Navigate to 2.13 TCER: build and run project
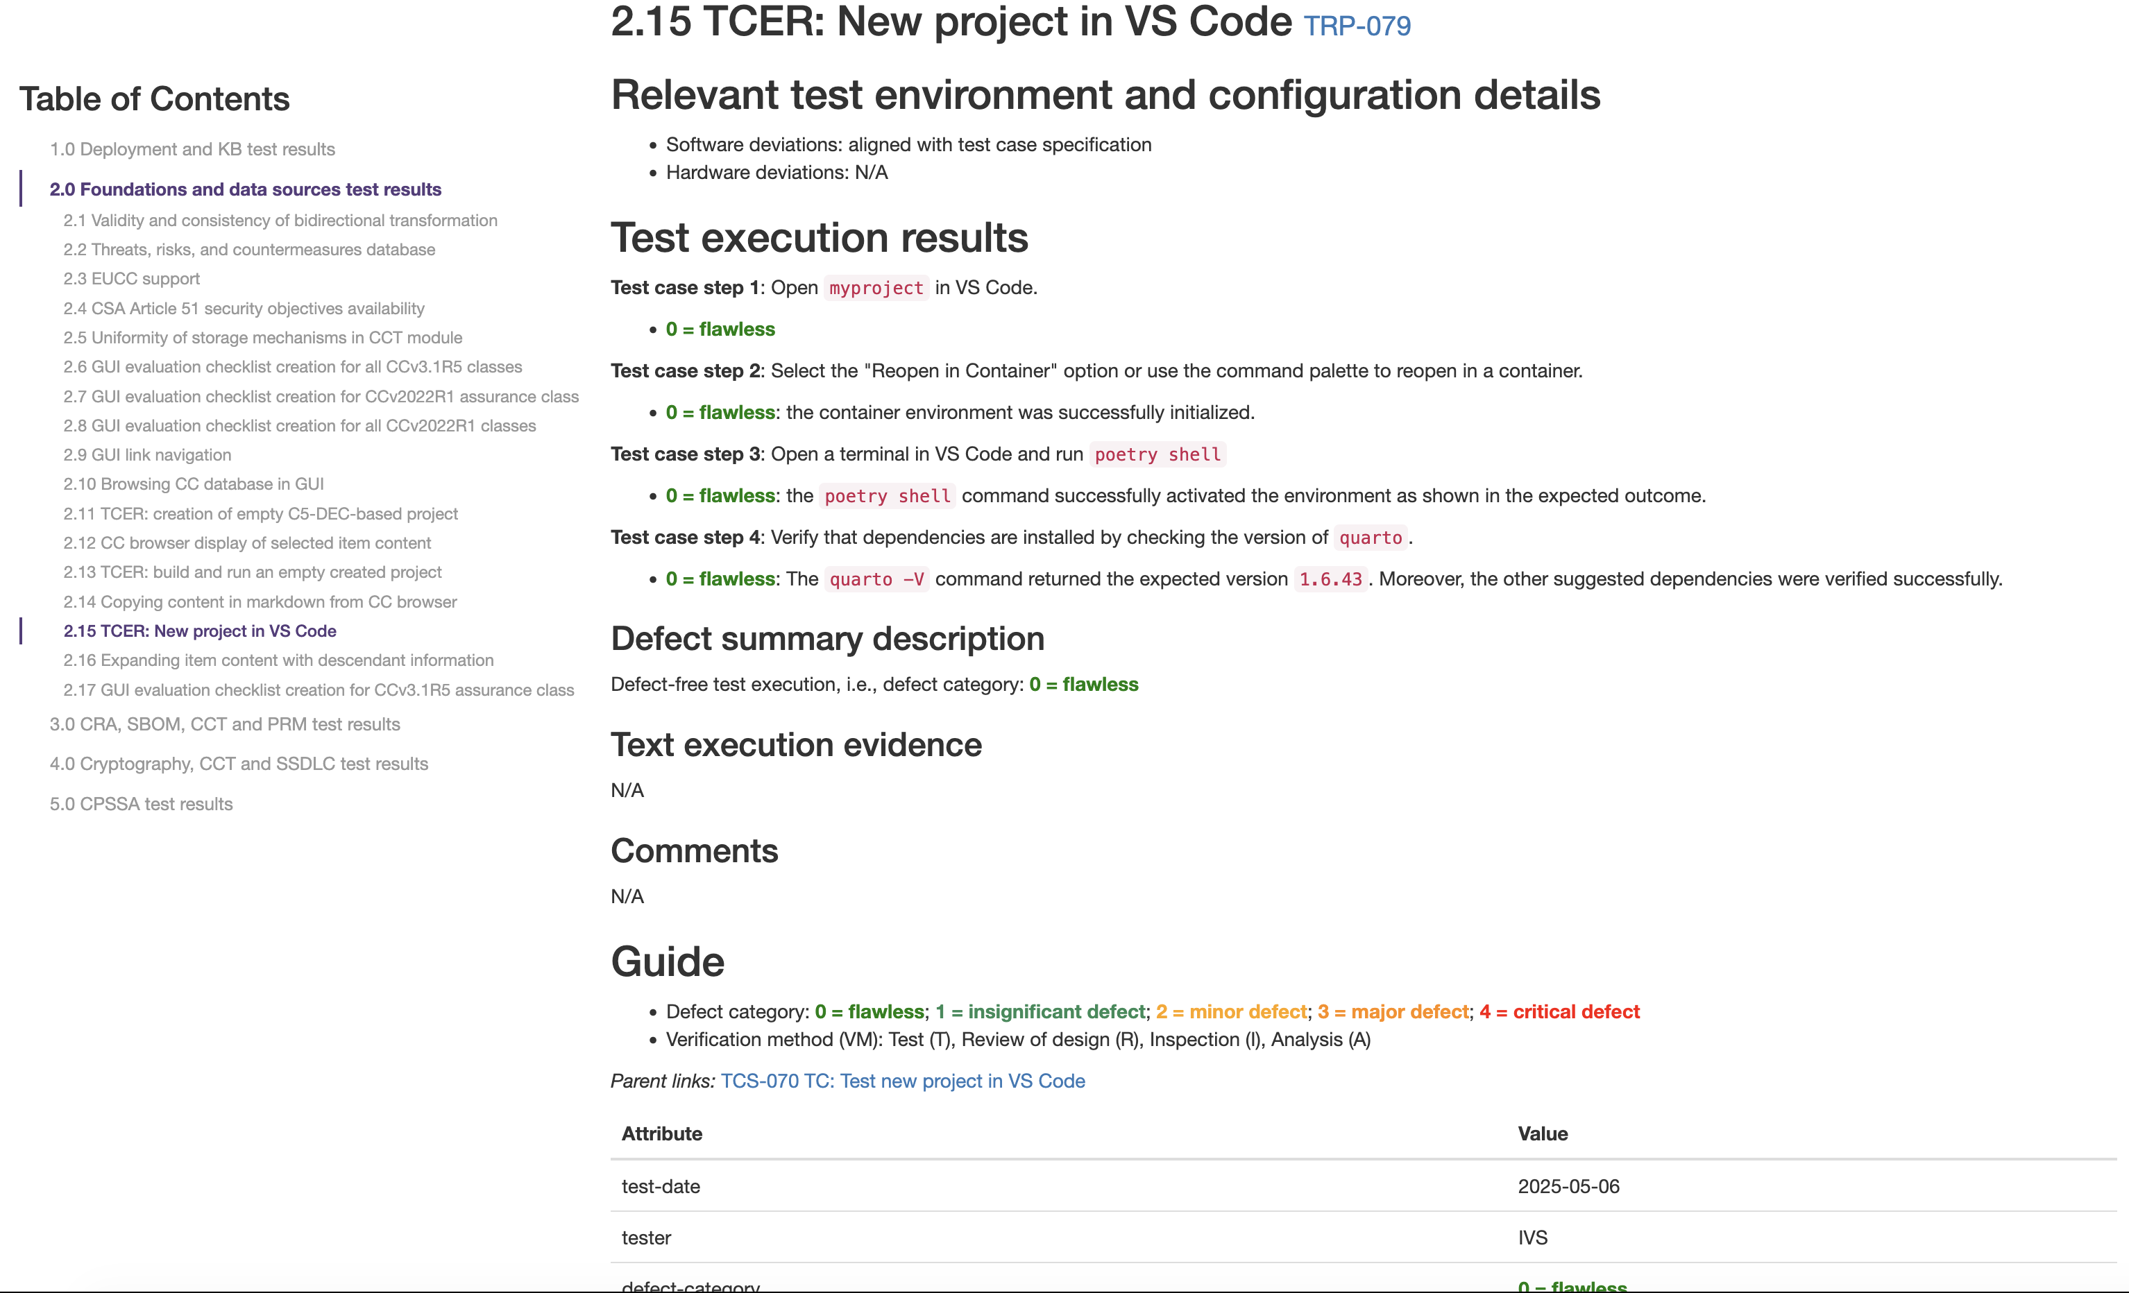 (x=253, y=572)
